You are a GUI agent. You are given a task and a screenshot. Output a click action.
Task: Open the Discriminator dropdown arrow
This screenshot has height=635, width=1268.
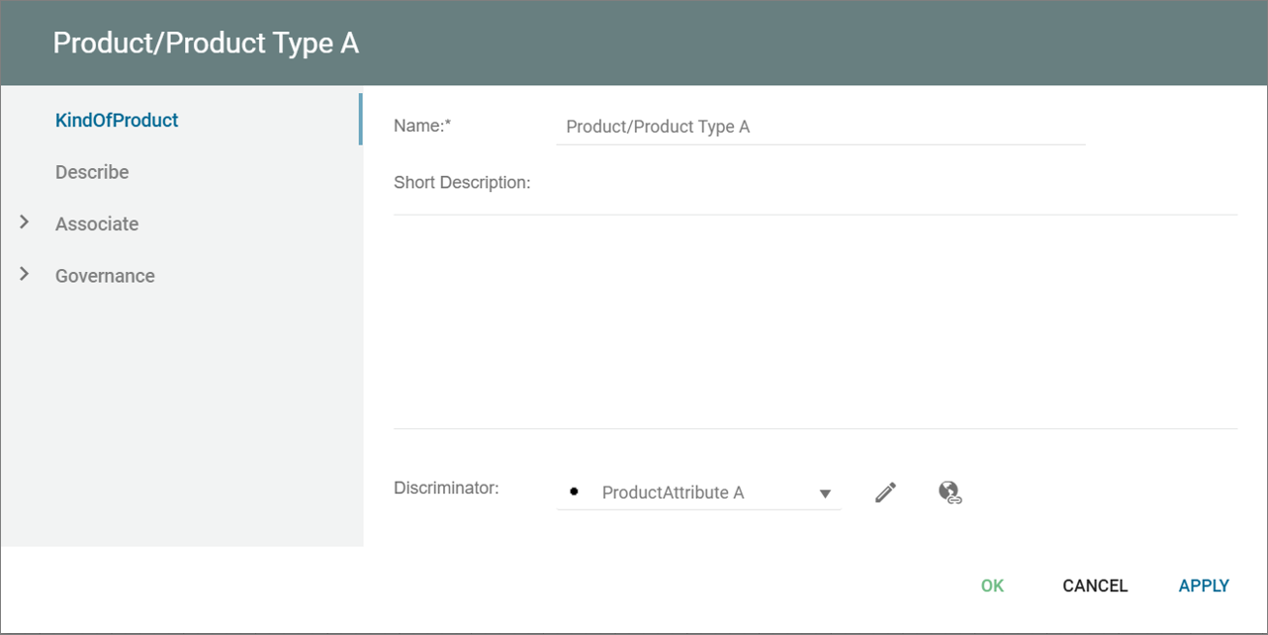click(825, 494)
